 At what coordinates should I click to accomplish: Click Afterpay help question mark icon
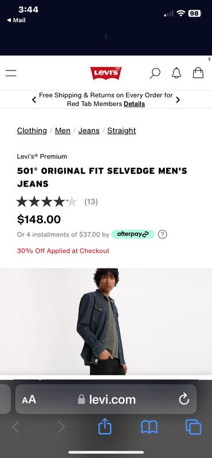pos(163,234)
